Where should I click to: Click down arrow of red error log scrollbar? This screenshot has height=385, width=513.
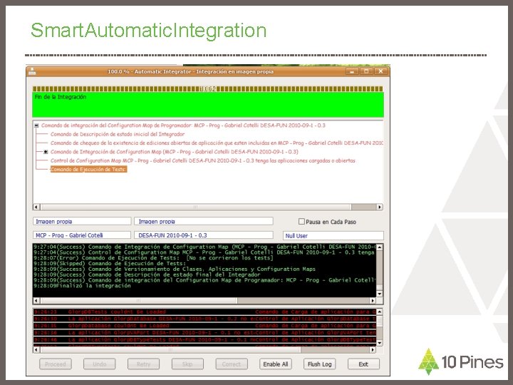380,343
